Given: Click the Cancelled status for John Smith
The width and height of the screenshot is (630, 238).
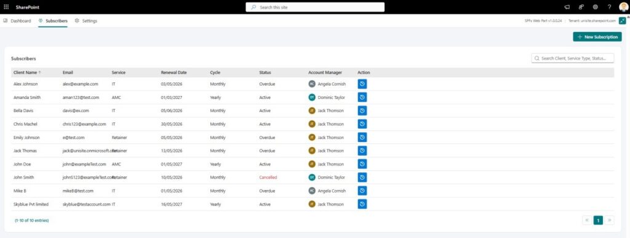Looking at the screenshot, I should [268, 177].
